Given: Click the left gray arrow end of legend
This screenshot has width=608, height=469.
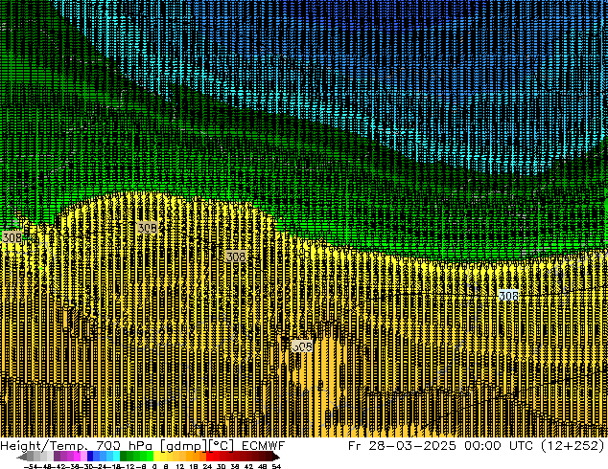Looking at the screenshot, I should 22,457.
